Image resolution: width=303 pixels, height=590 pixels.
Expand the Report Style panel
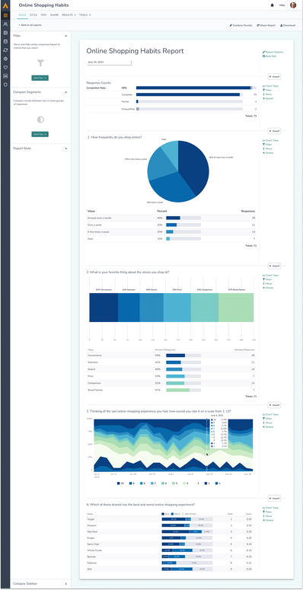click(66, 148)
